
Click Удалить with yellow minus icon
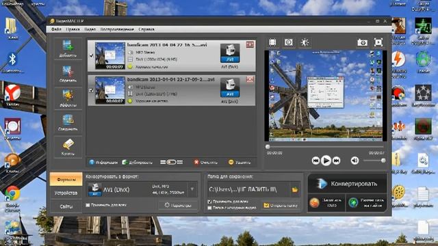[240, 163]
